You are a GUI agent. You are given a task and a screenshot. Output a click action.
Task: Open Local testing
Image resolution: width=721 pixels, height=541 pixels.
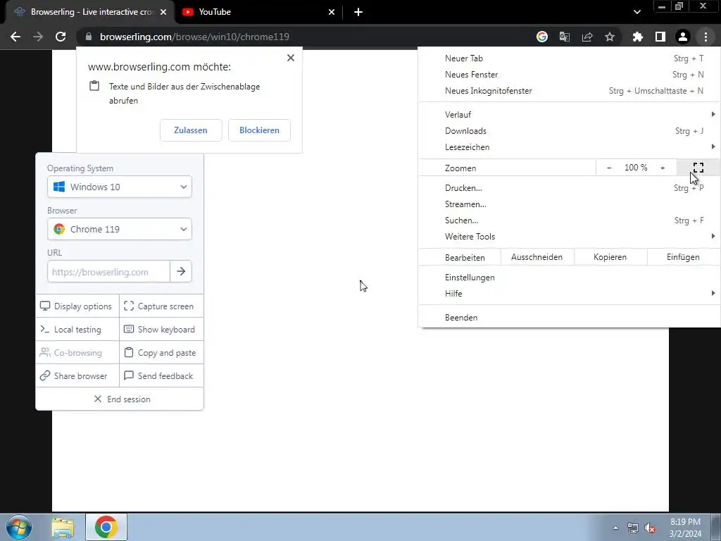coord(77,330)
